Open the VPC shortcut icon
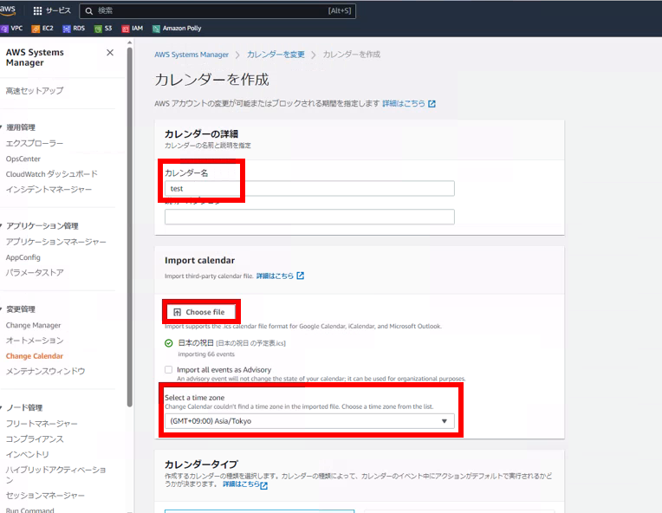Viewport: 662px width, 513px height. [x=4, y=29]
